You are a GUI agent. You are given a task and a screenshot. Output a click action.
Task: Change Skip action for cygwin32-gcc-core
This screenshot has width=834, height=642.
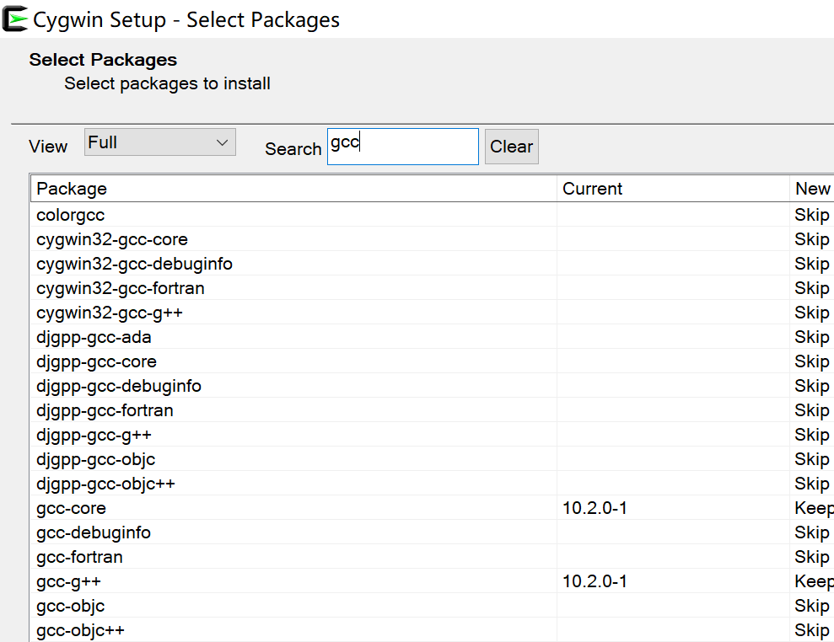(x=812, y=239)
